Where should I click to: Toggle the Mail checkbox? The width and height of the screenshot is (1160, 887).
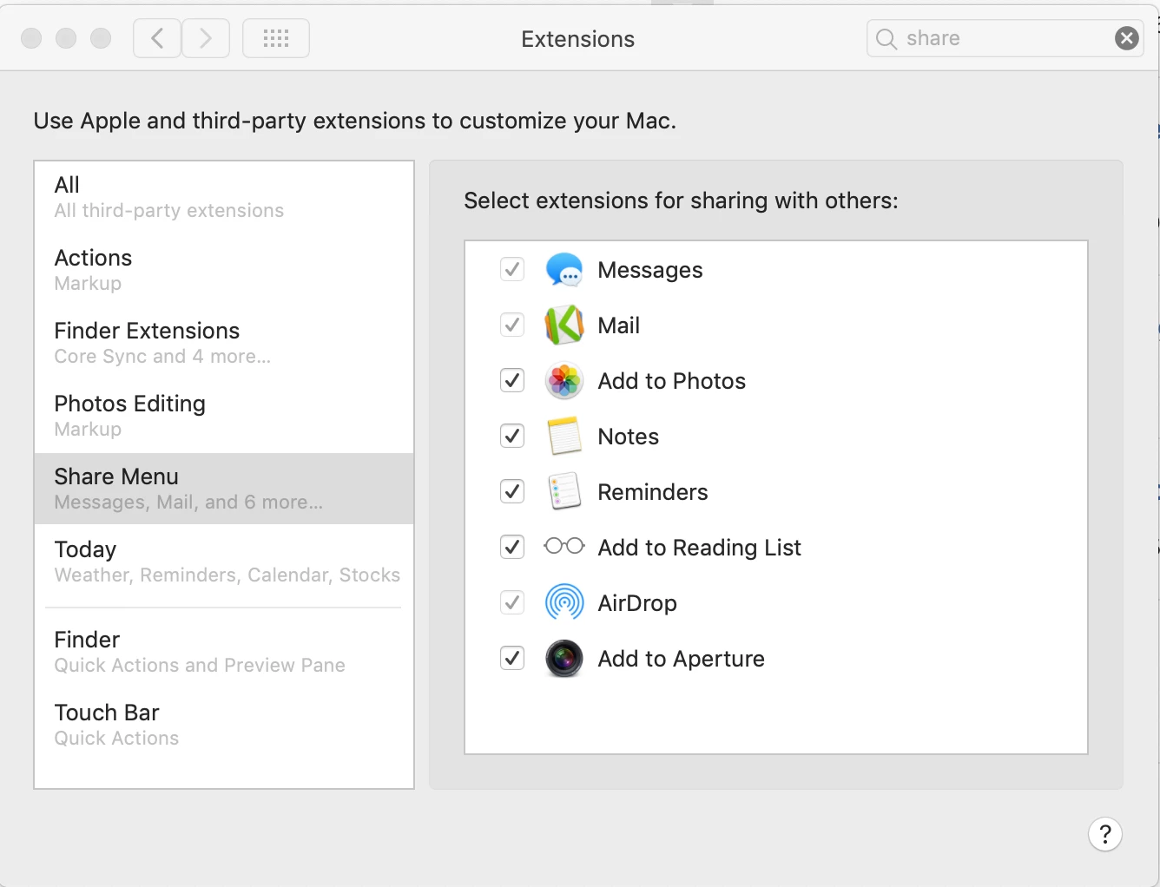click(x=512, y=325)
